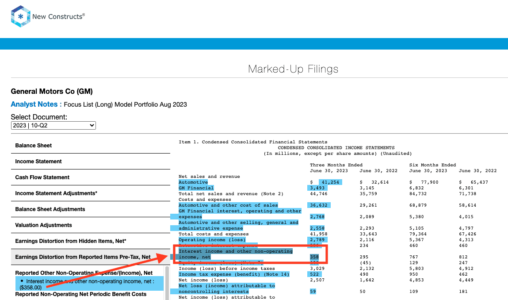This screenshot has height=300, width=508.
Task: Click highlighted value 2,558
Action: click(x=317, y=228)
